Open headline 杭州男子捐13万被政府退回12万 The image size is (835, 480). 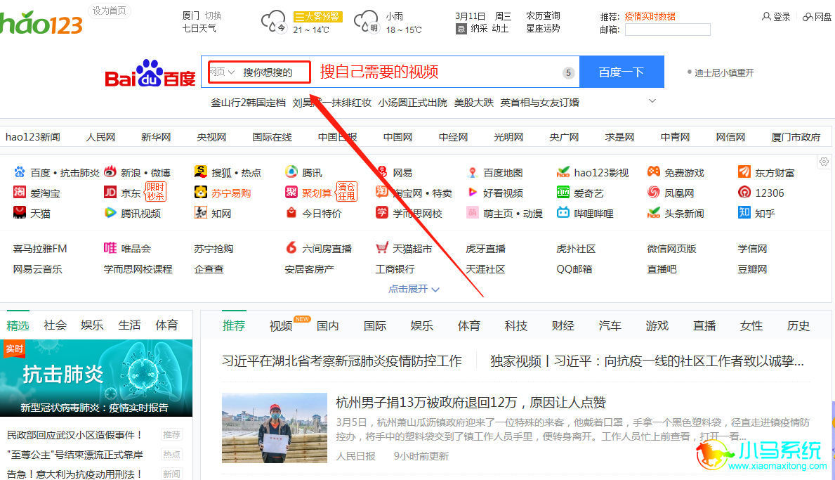(x=471, y=402)
